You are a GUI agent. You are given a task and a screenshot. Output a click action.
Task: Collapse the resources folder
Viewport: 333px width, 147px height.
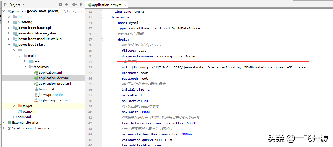[25, 67]
